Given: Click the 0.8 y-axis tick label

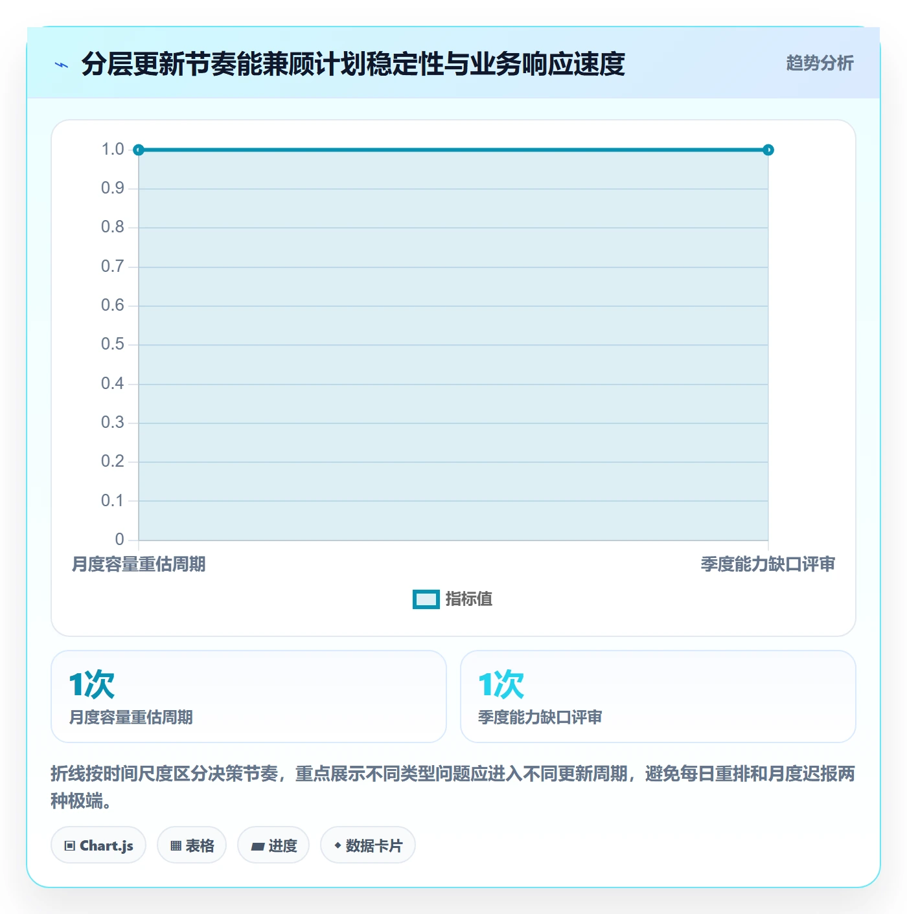Looking at the screenshot, I should pos(113,227).
